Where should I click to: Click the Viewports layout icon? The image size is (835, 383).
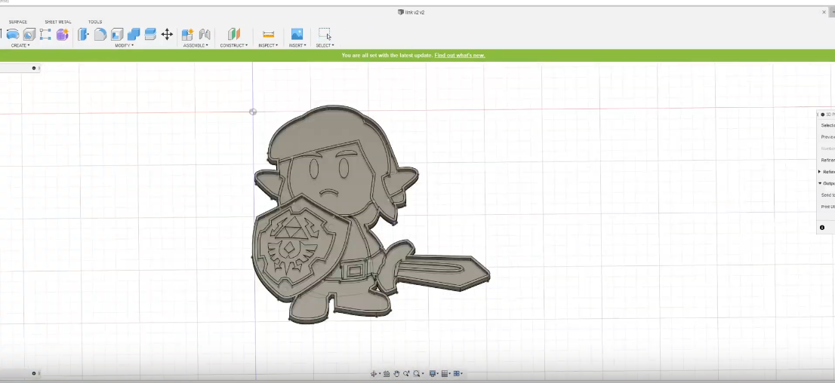click(457, 374)
